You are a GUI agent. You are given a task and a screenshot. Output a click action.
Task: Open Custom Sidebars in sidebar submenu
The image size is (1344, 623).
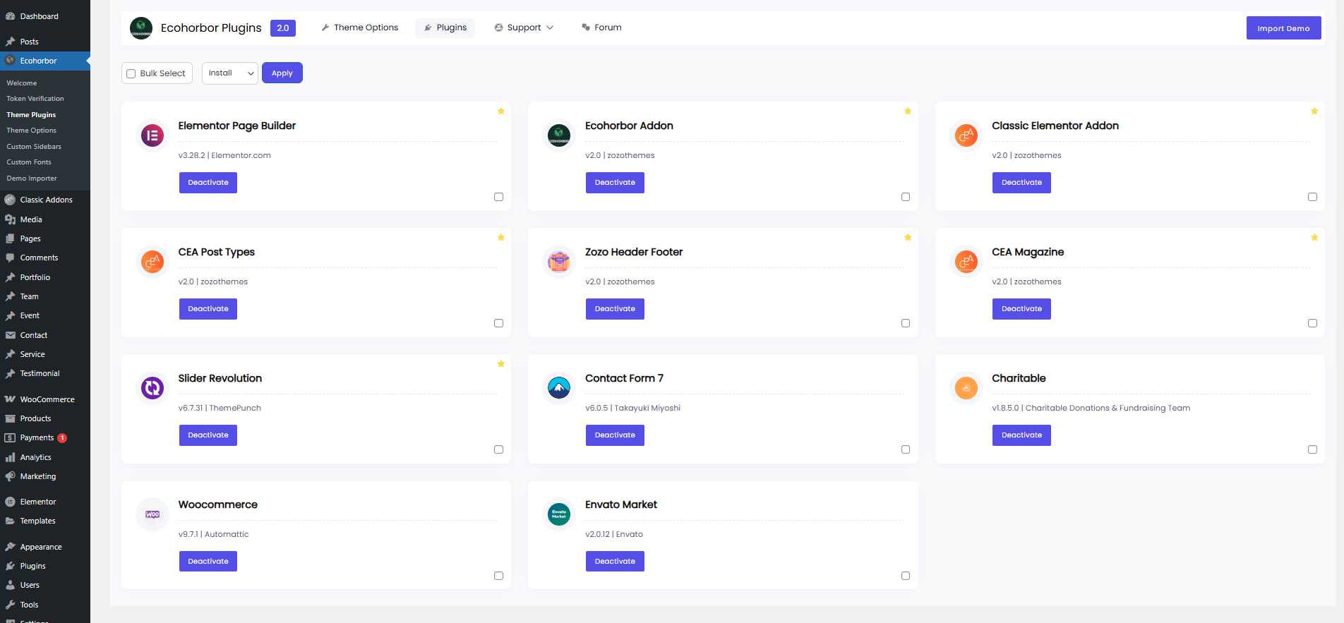click(34, 147)
